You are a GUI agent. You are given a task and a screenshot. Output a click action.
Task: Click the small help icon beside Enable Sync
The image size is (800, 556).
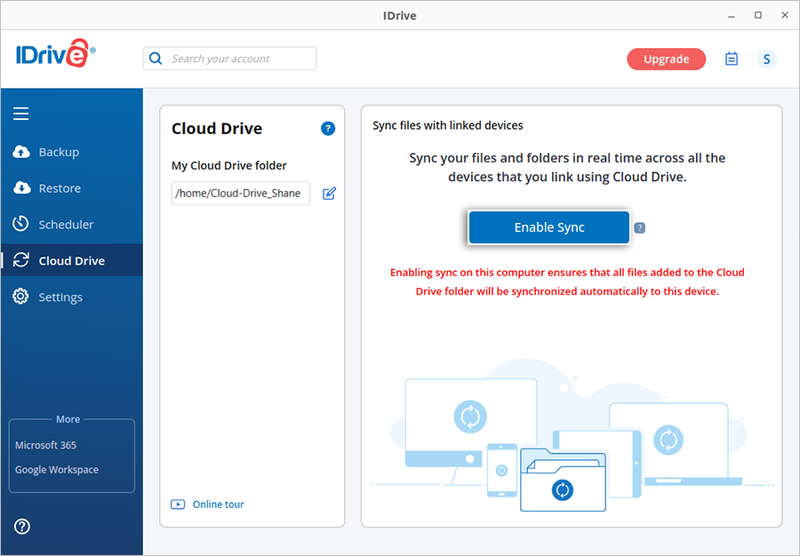[x=640, y=228]
